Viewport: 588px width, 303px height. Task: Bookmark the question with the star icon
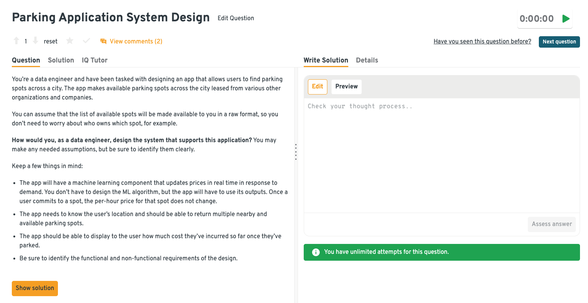[x=70, y=41]
